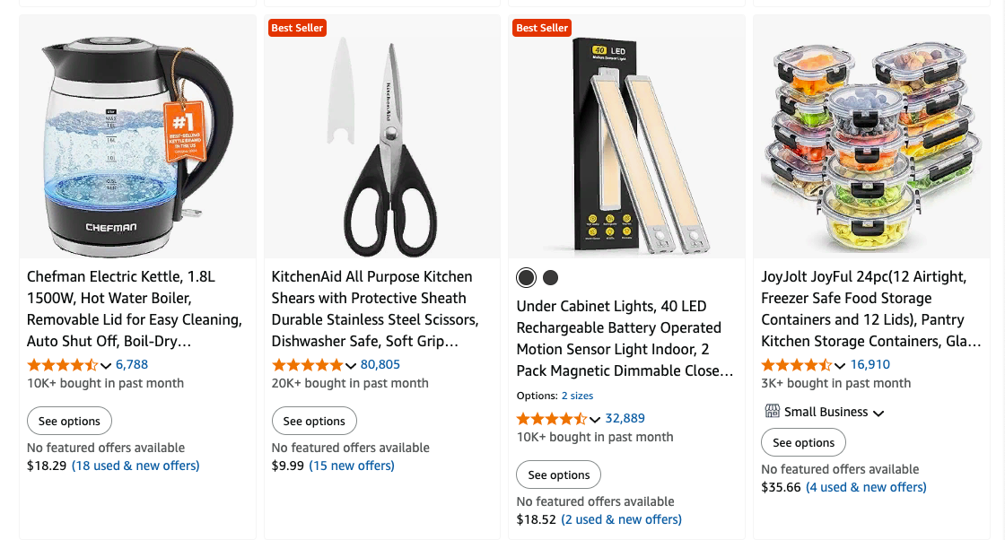Open the 15 new offers link
Image resolution: width=1005 pixels, height=540 pixels.
(x=352, y=466)
